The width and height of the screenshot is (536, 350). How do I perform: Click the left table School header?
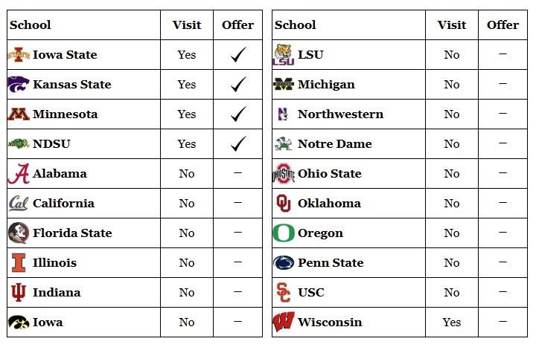(31, 25)
